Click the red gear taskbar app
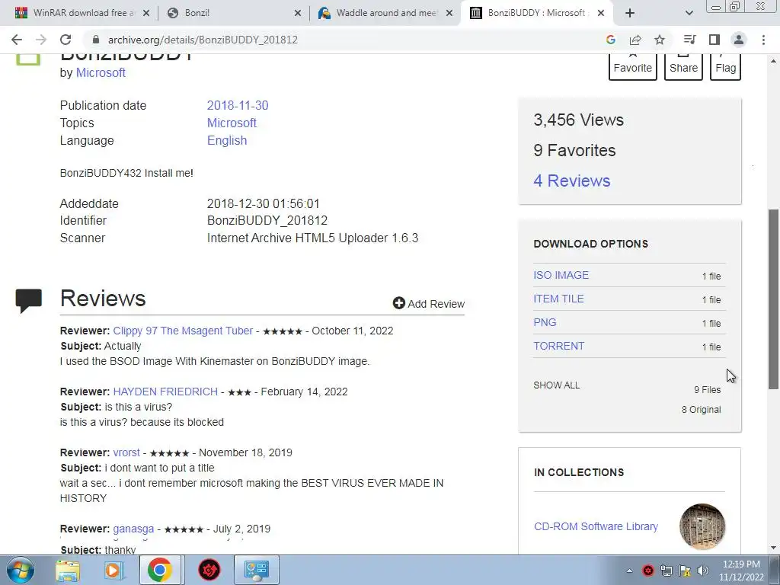Viewport: 780px width, 585px height. [x=209, y=570]
